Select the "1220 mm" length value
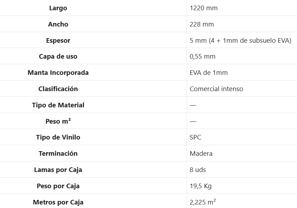The height and width of the screenshot is (208, 297). [204, 8]
